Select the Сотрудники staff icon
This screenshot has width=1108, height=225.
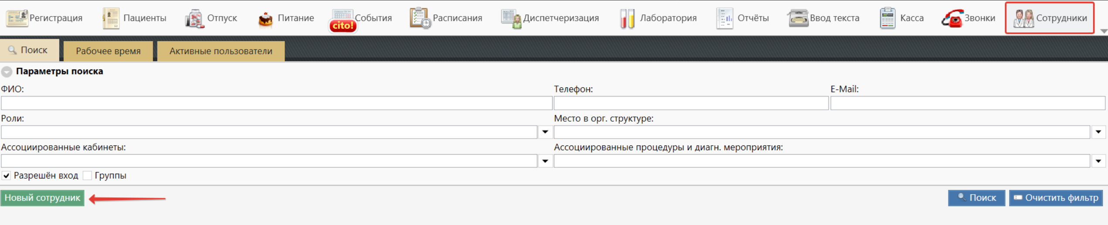(1023, 18)
